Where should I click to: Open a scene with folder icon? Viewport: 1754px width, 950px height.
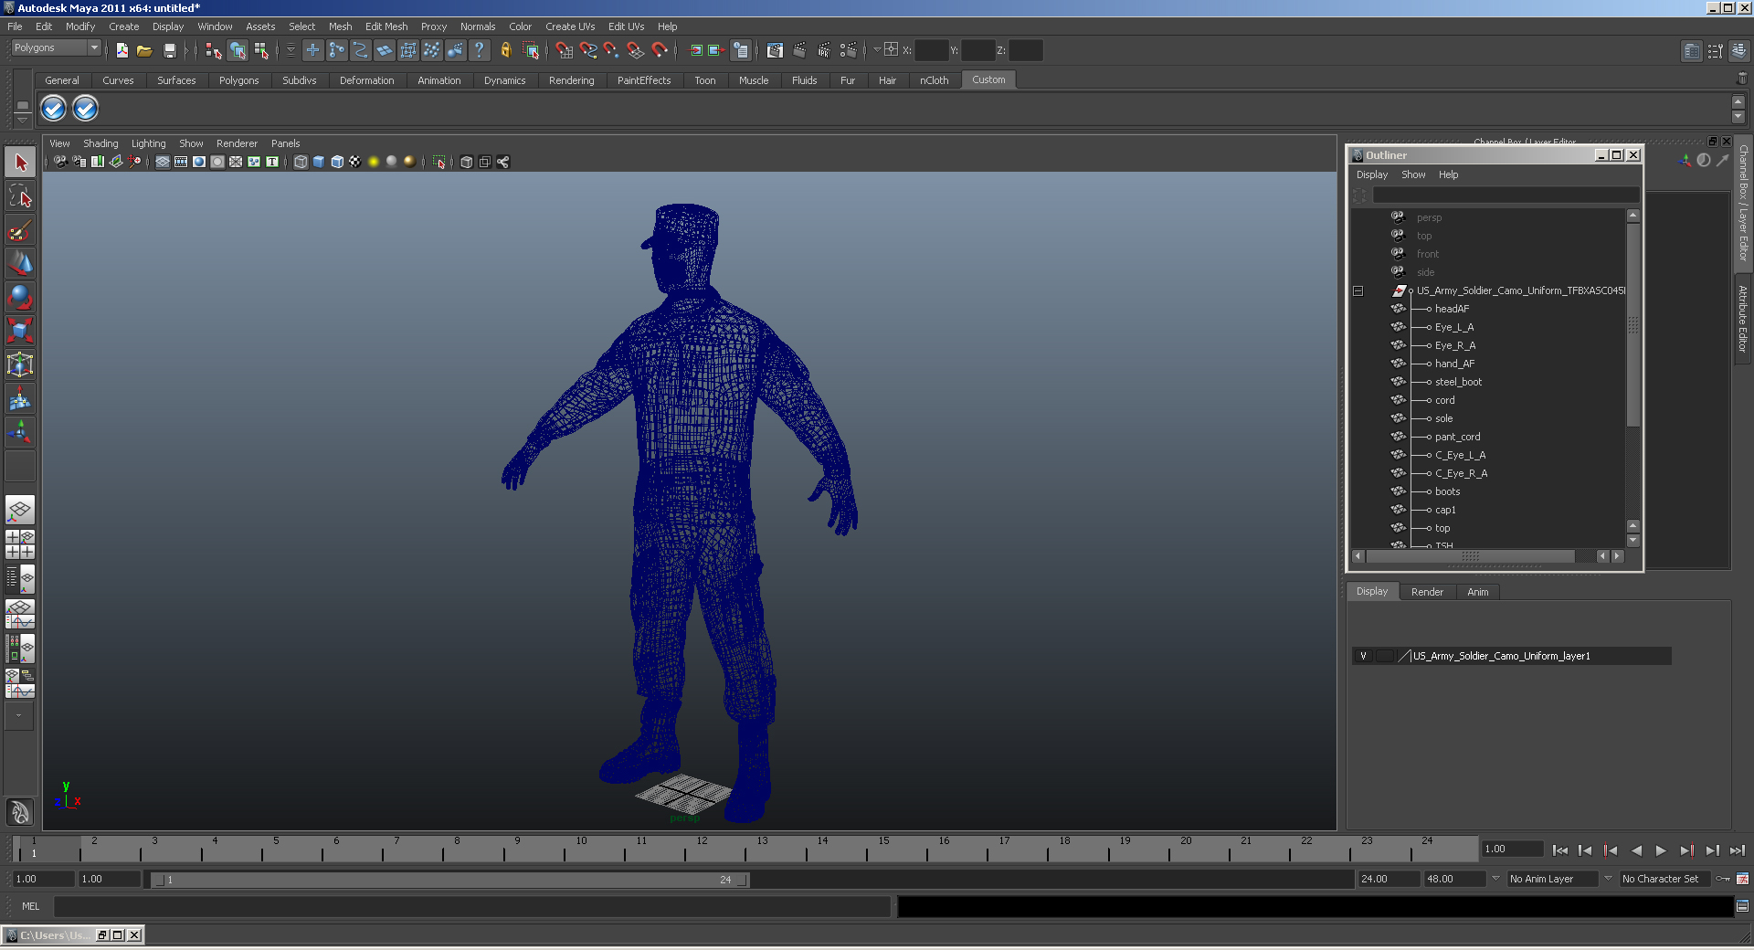(144, 50)
